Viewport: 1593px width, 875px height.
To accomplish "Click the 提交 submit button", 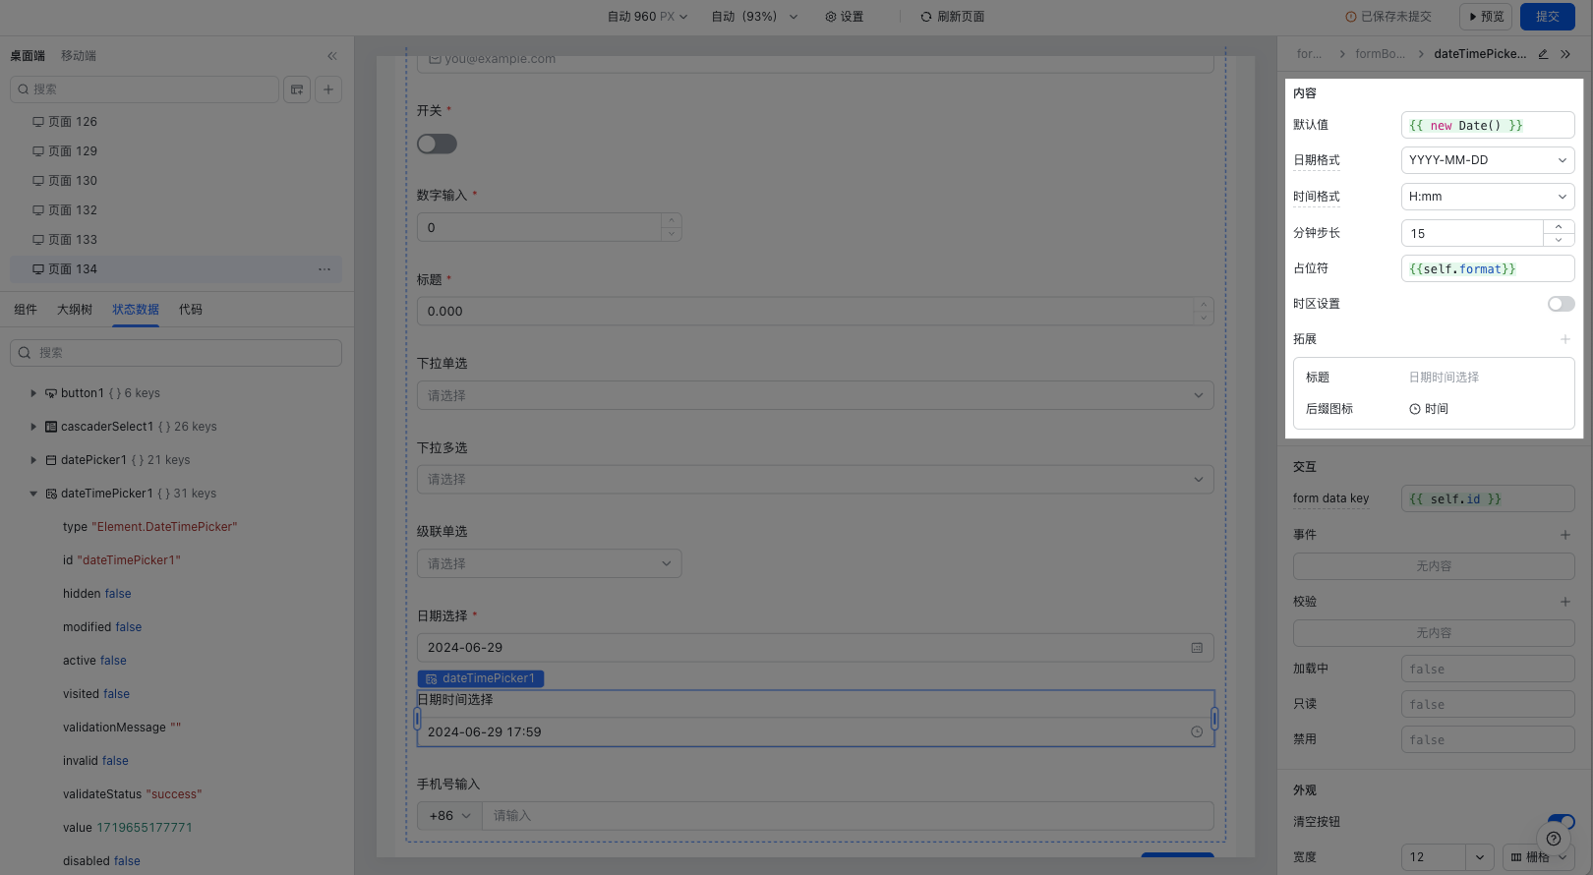I will pyautogui.click(x=1548, y=17).
